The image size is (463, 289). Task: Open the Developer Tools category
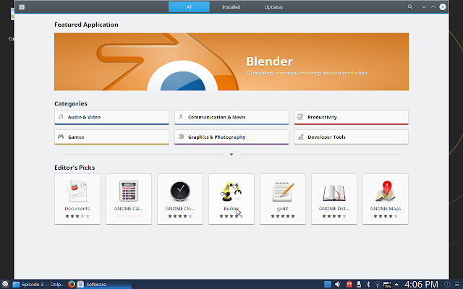(351, 137)
